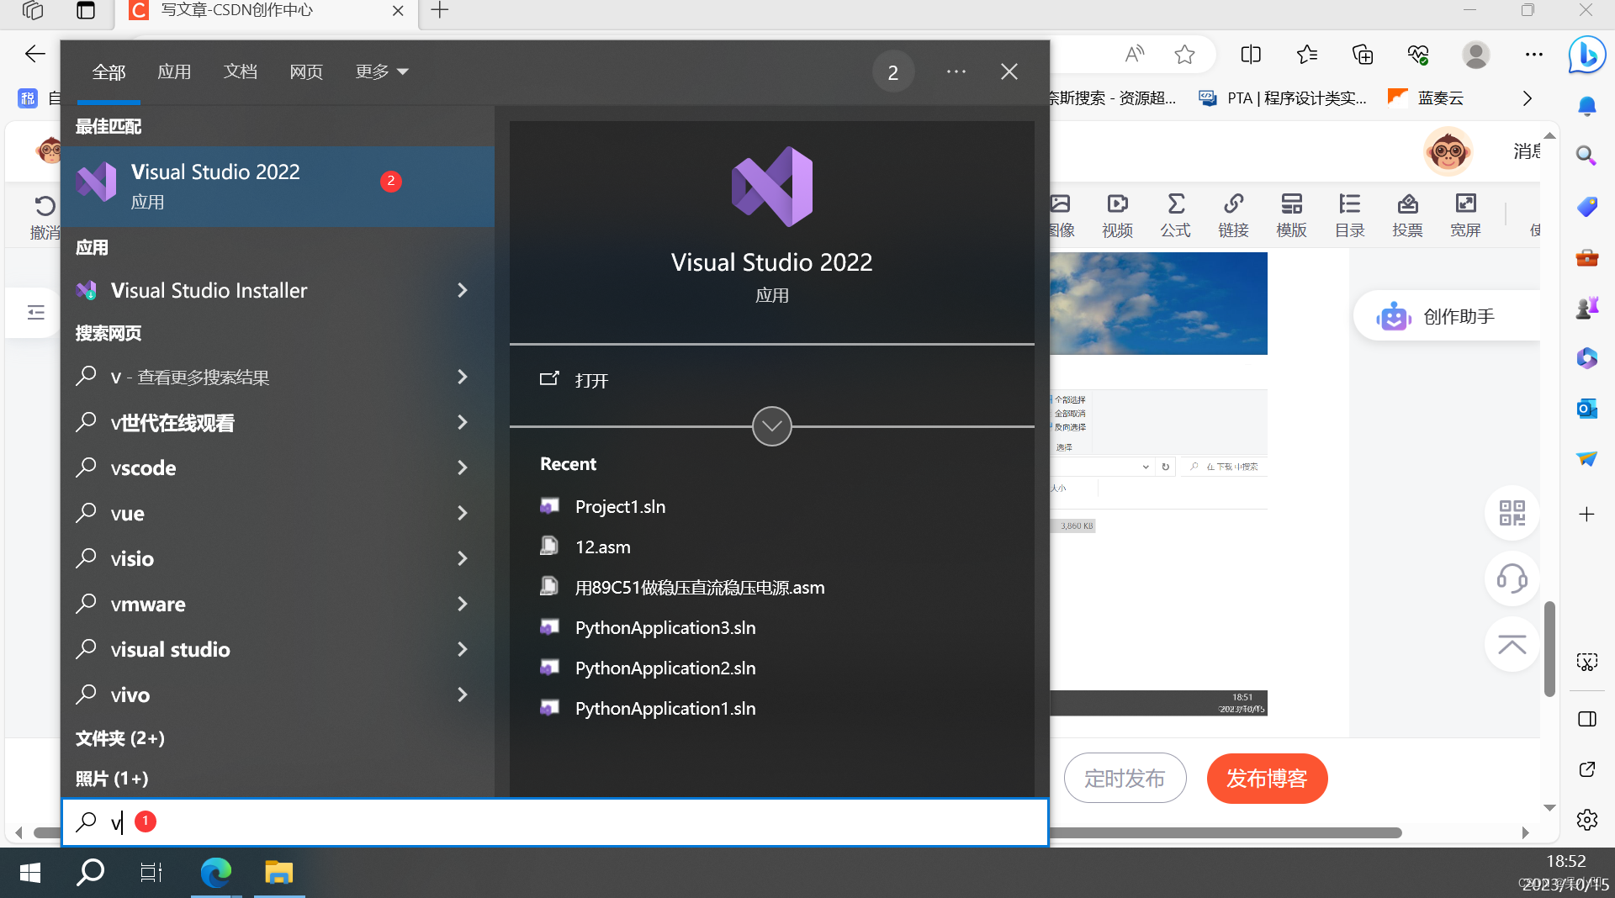The height and width of the screenshot is (898, 1615).
Task: Expand Visual Studio Installer result arrow
Action: click(462, 290)
